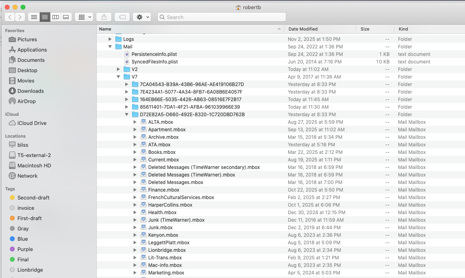The height and width of the screenshot is (278, 465).
Task: Open AirDrop from the sidebar
Action: click(x=26, y=101)
